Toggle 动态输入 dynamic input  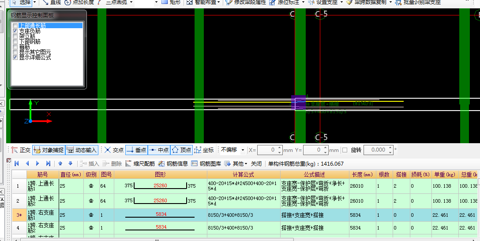[82, 150]
